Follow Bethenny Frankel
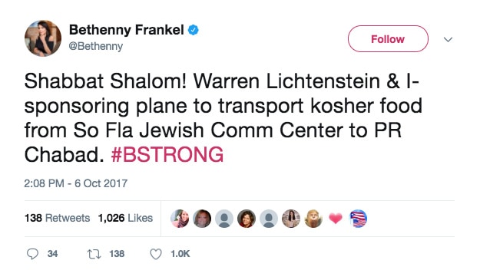Viewport: 480px width, 280px height. tap(388, 39)
